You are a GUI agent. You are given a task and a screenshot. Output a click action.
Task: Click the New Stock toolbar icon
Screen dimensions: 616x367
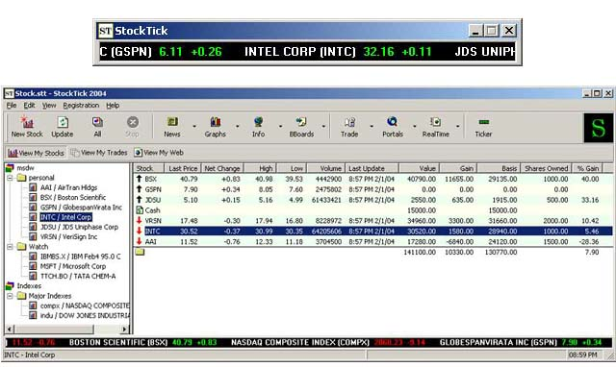pyautogui.click(x=27, y=122)
